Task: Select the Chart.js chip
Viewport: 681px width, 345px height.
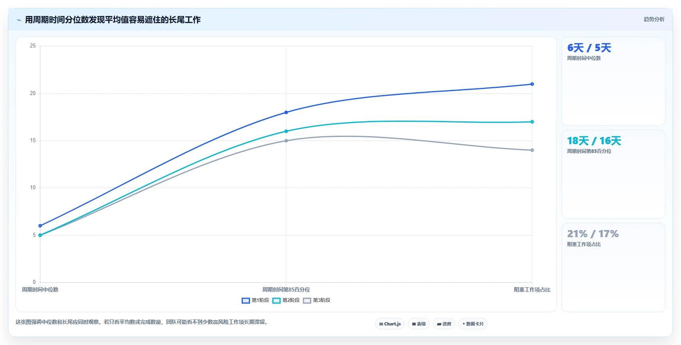Action: tap(390, 324)
